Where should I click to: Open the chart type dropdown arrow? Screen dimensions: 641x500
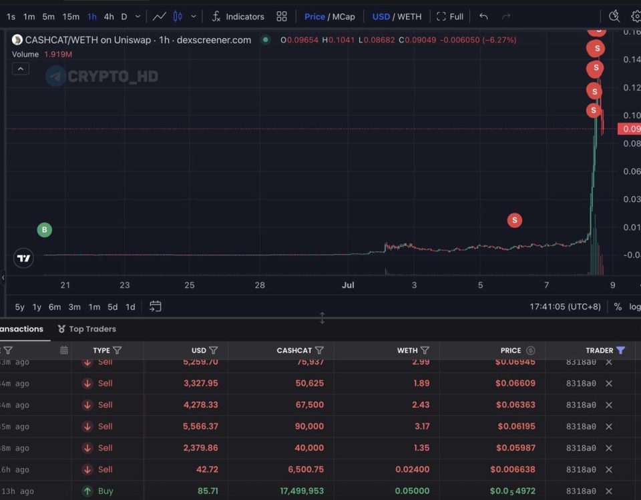(194, 17)
